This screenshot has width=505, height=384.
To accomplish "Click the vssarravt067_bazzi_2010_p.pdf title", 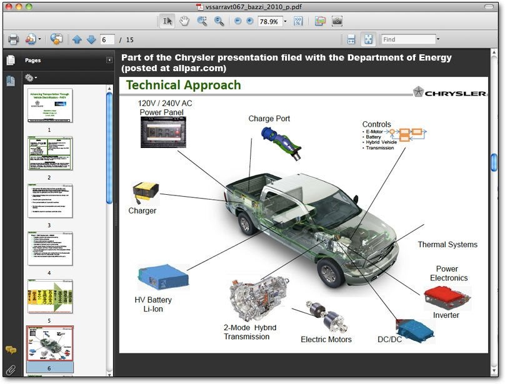I will (254, 7).
